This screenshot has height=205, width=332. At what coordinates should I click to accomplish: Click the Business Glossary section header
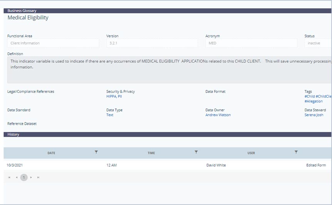point(167,10)
